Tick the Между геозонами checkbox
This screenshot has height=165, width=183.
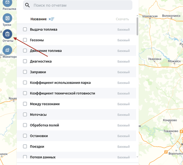(x=25, y=104)
